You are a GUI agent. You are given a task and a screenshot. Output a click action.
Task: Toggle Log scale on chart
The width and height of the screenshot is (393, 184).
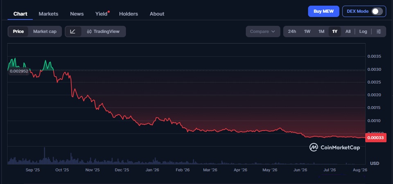[363, 31]
